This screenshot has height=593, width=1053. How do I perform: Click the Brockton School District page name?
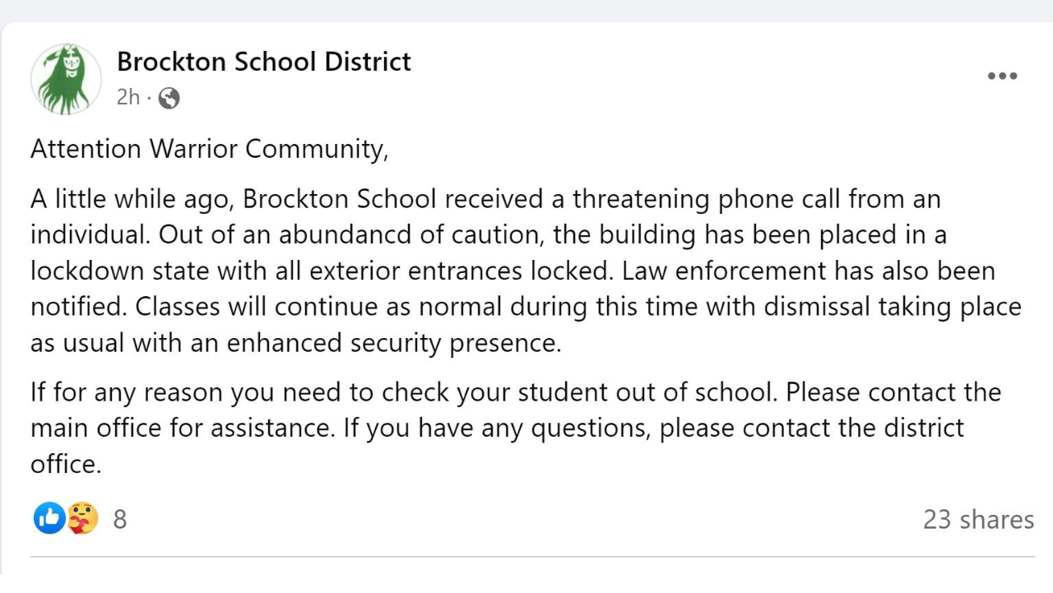pyautogui.click(x=263, y=62)
